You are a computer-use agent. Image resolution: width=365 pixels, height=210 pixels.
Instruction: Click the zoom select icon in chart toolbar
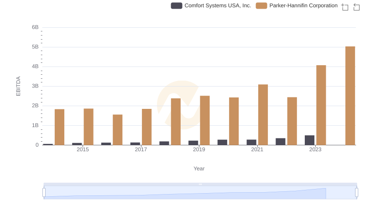(x=345, y=7)
